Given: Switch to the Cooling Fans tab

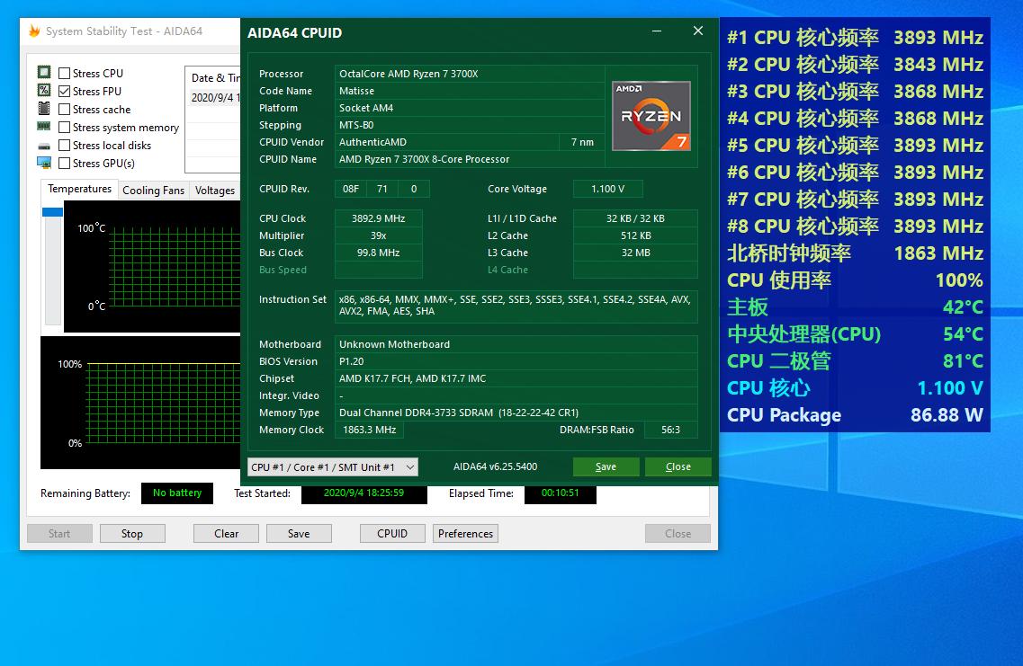Looking at the screenshot, I should click(153, 190).
